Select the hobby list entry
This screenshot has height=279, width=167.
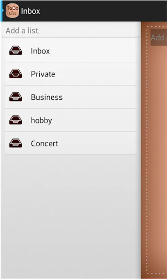[71, 120]
